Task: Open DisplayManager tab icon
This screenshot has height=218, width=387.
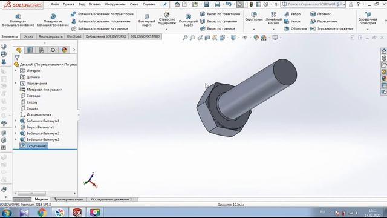Action: coord(64,50)
